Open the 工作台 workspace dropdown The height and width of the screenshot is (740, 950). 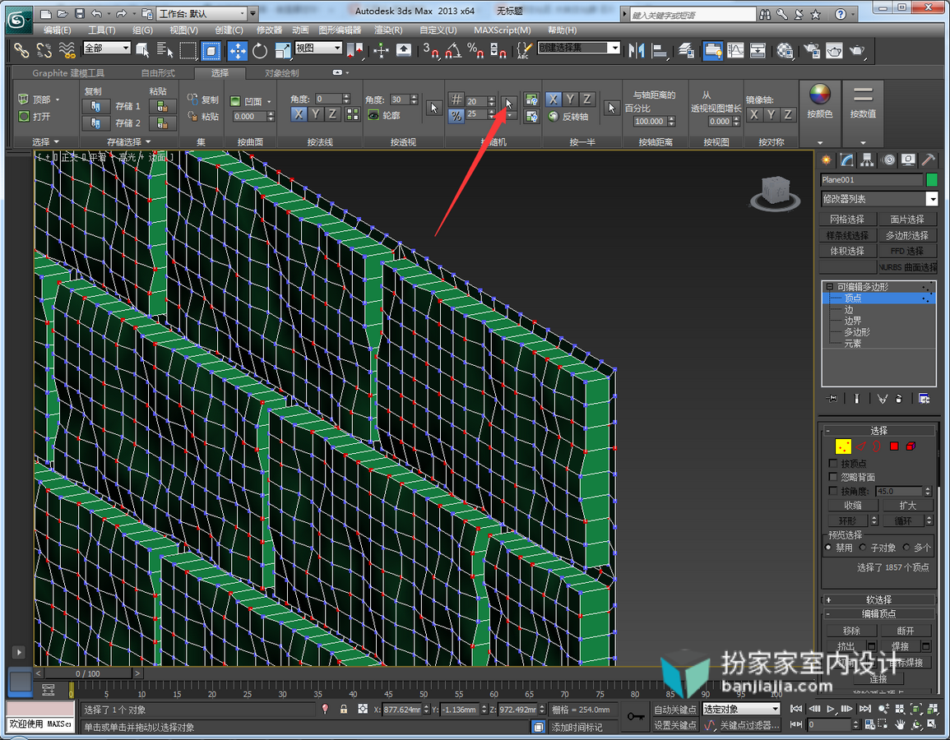pos(202,13)
